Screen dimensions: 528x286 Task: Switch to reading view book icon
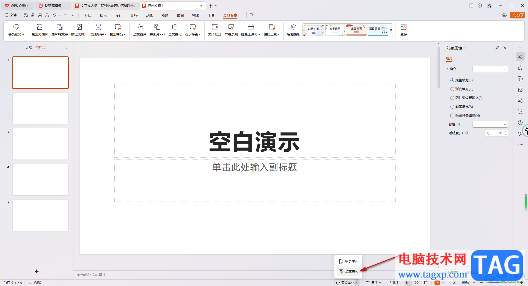click(426, 283)
